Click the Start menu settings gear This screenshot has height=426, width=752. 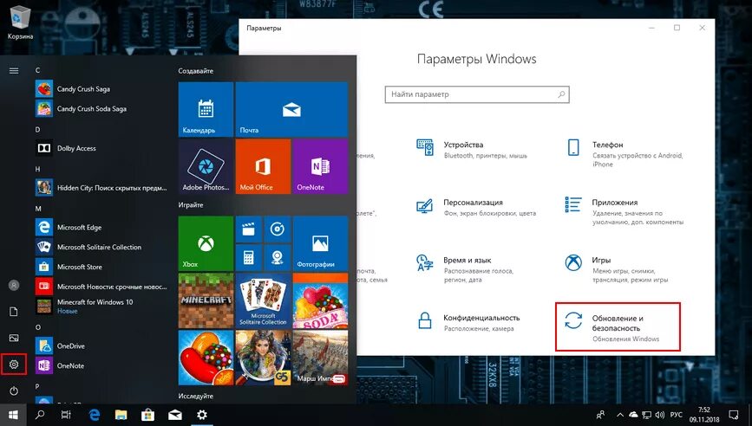(14, 365)
